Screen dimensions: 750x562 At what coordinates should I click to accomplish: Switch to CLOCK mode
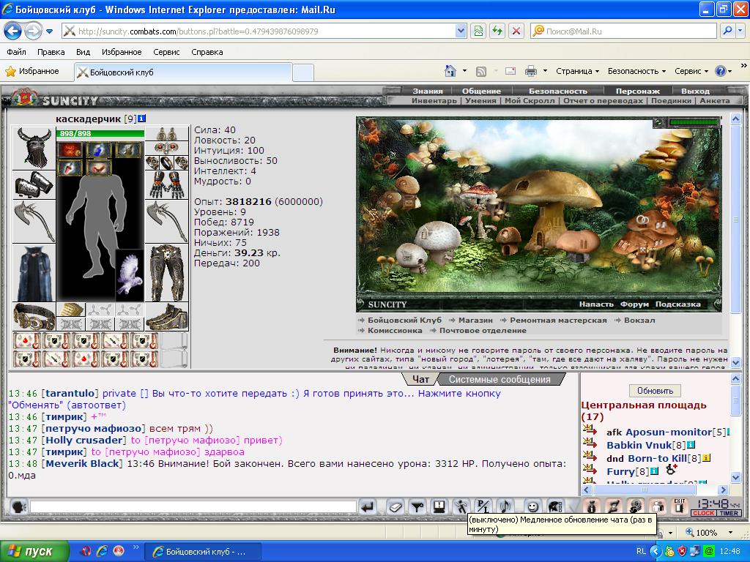click(x=703, y=513)
